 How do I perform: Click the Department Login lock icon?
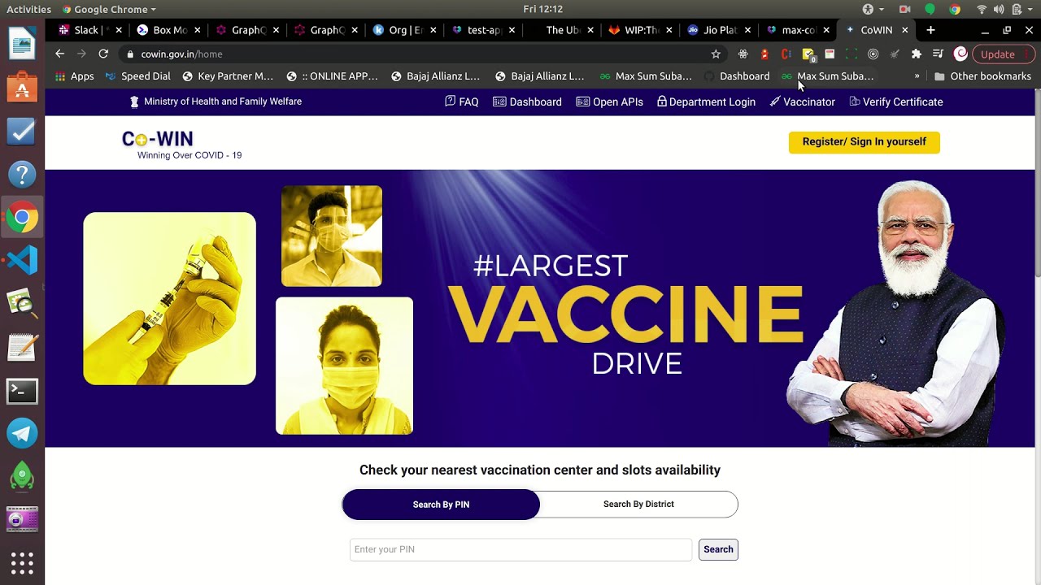point(661,102)
